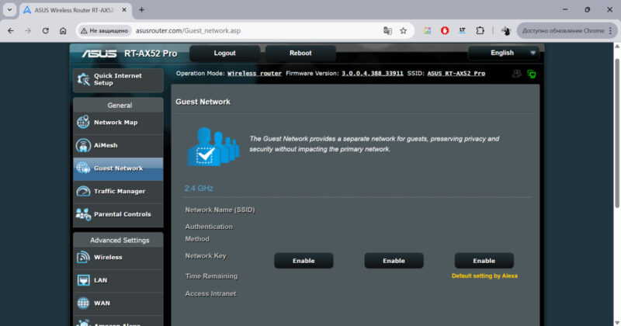
Task: Open Wireless advanced settings
Action: pyautogui.click(x=118, y=257)
